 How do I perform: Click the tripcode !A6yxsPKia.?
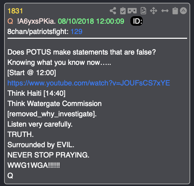click(x=36, y=21)
